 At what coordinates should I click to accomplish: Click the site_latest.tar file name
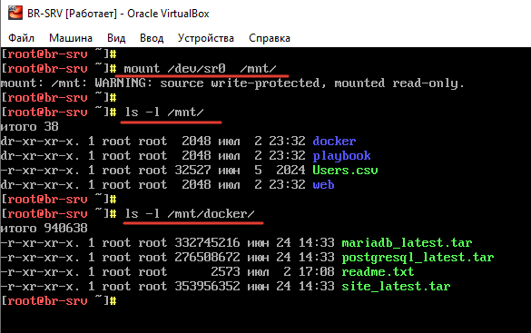pyautogui.click(x=396, y=287)
